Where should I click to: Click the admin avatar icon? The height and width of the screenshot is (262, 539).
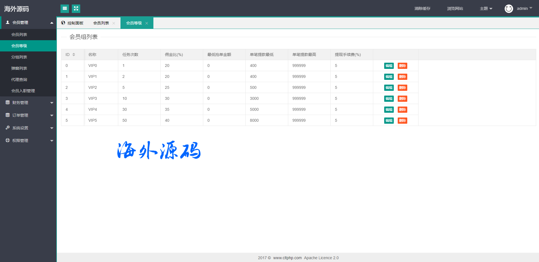[509, 9]
